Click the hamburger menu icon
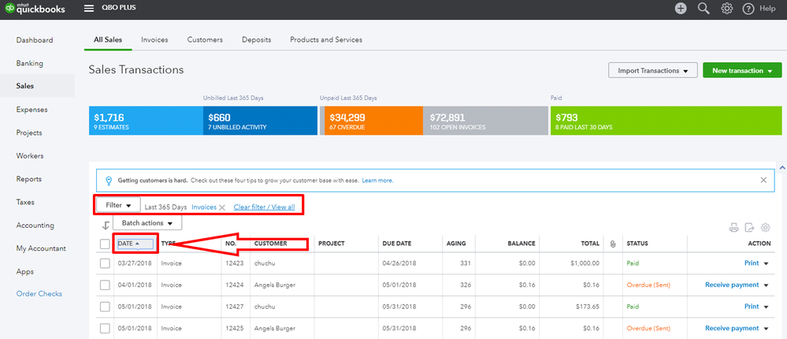 (89, 9)
